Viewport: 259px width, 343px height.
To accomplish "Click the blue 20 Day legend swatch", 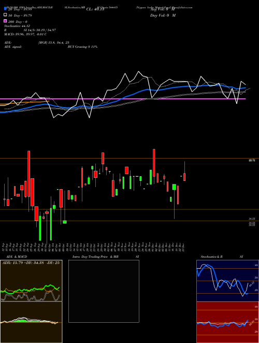I will [x=5, y=9].
